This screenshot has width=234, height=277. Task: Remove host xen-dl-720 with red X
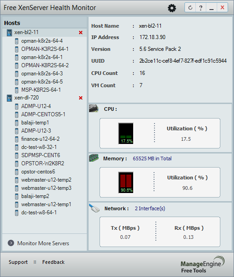tap(80, 98)
